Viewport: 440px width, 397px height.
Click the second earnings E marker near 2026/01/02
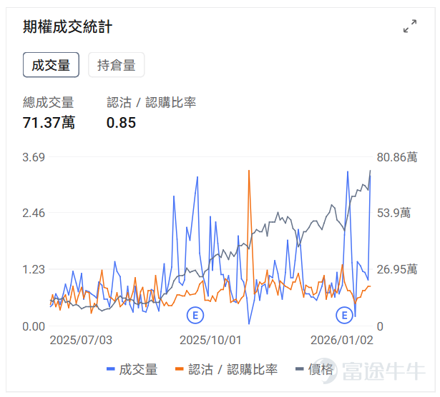344,316
